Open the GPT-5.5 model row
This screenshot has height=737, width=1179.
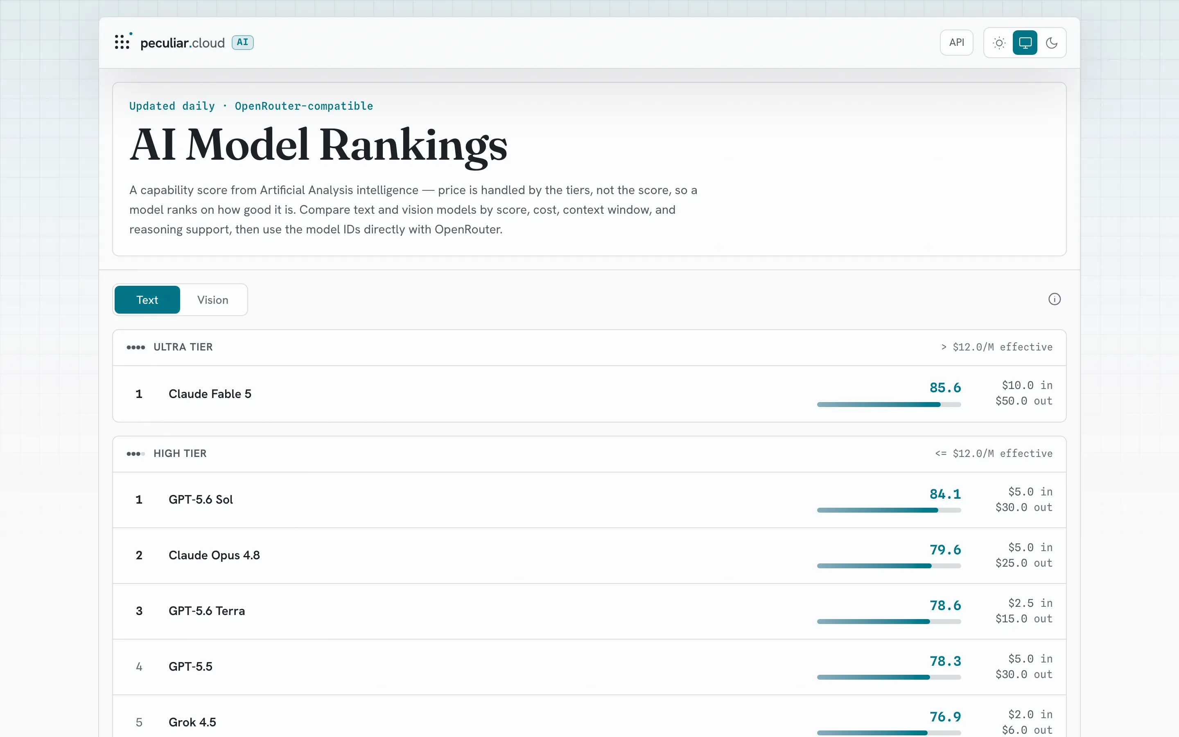[x=589, y=667]
